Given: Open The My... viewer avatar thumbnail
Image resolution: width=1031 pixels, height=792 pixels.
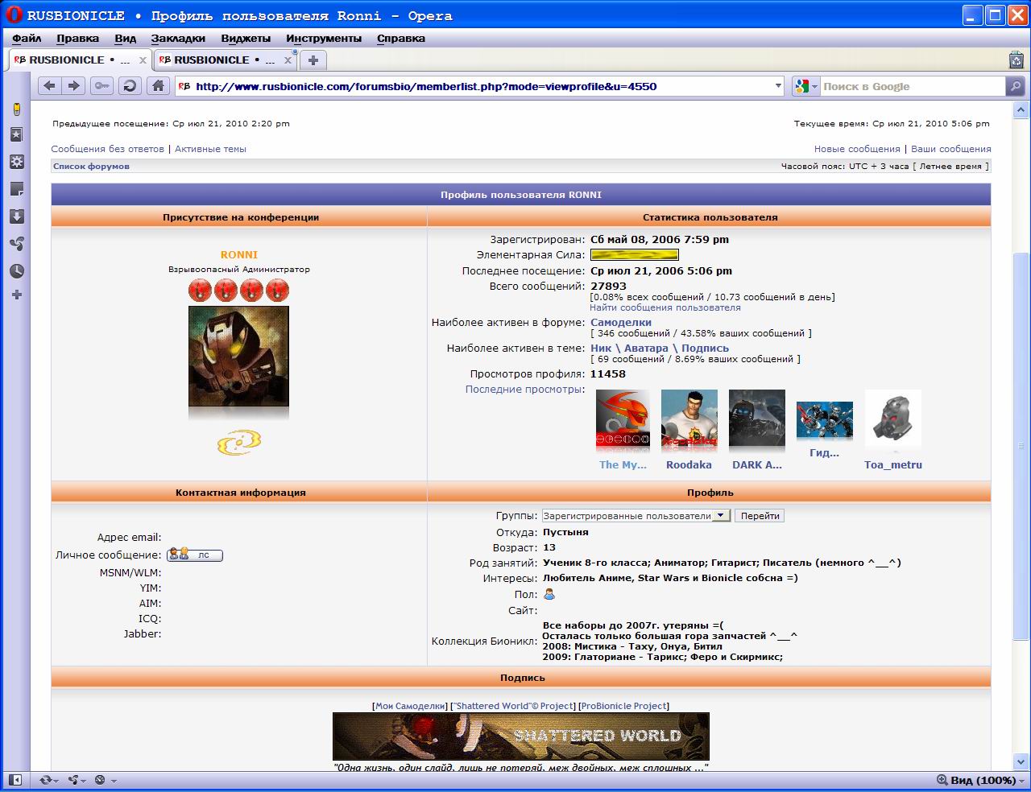Looking at the screenshot, I should 623,419.
